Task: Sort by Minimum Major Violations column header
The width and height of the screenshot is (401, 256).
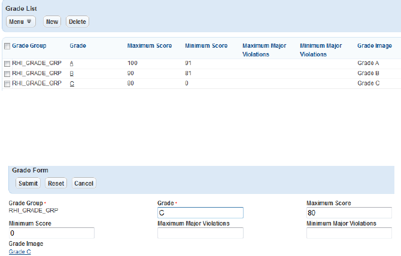Action: (321, 50)
